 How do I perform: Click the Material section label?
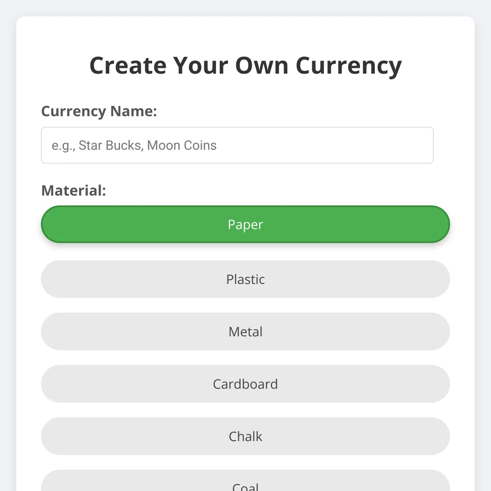tap(73, 191)
